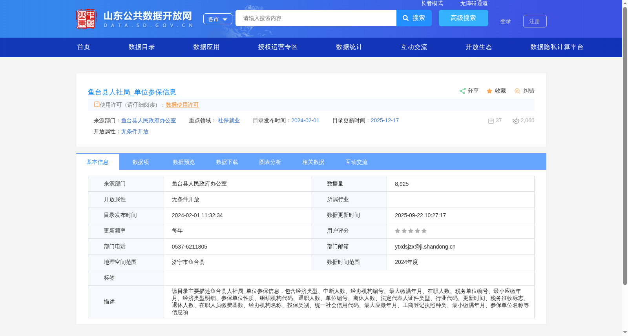Click the Shandong data portal logo
The image size is (628, 336).
click(x=134, y=19)
